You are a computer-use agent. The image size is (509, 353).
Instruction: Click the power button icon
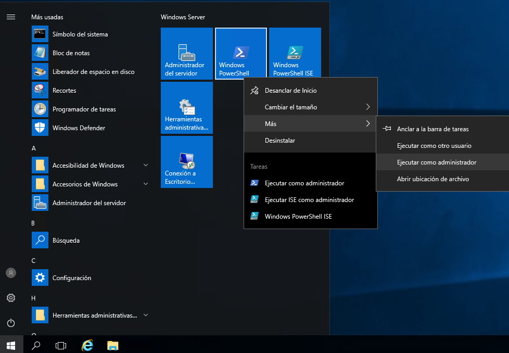[x=11, y=323]
